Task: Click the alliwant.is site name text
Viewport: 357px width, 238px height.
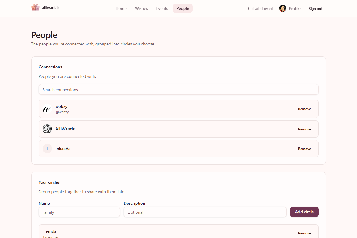Action: click(x=51, y=7)
